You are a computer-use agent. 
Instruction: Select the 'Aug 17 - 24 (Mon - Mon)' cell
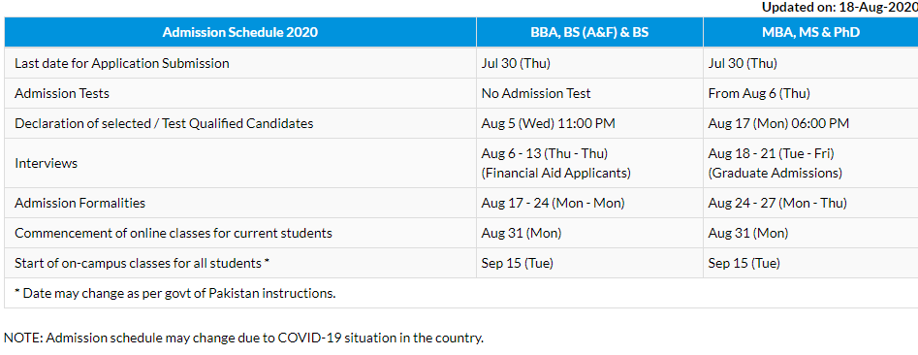pyautogui.click(x=589, y=204)
